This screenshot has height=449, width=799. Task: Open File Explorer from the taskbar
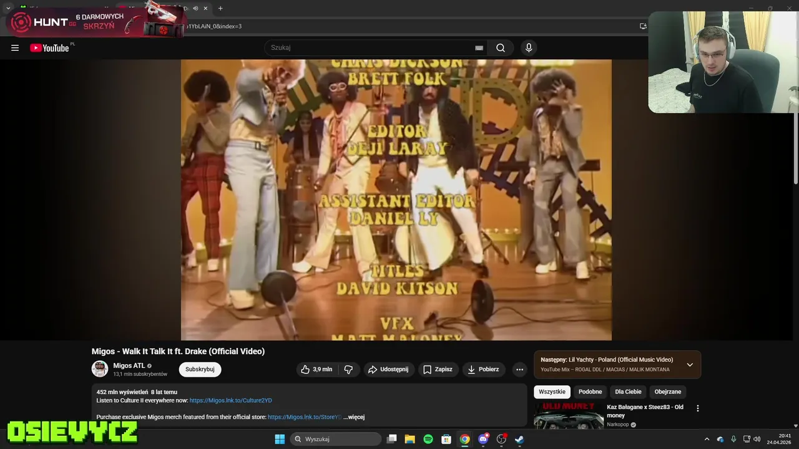click(409, 439)
